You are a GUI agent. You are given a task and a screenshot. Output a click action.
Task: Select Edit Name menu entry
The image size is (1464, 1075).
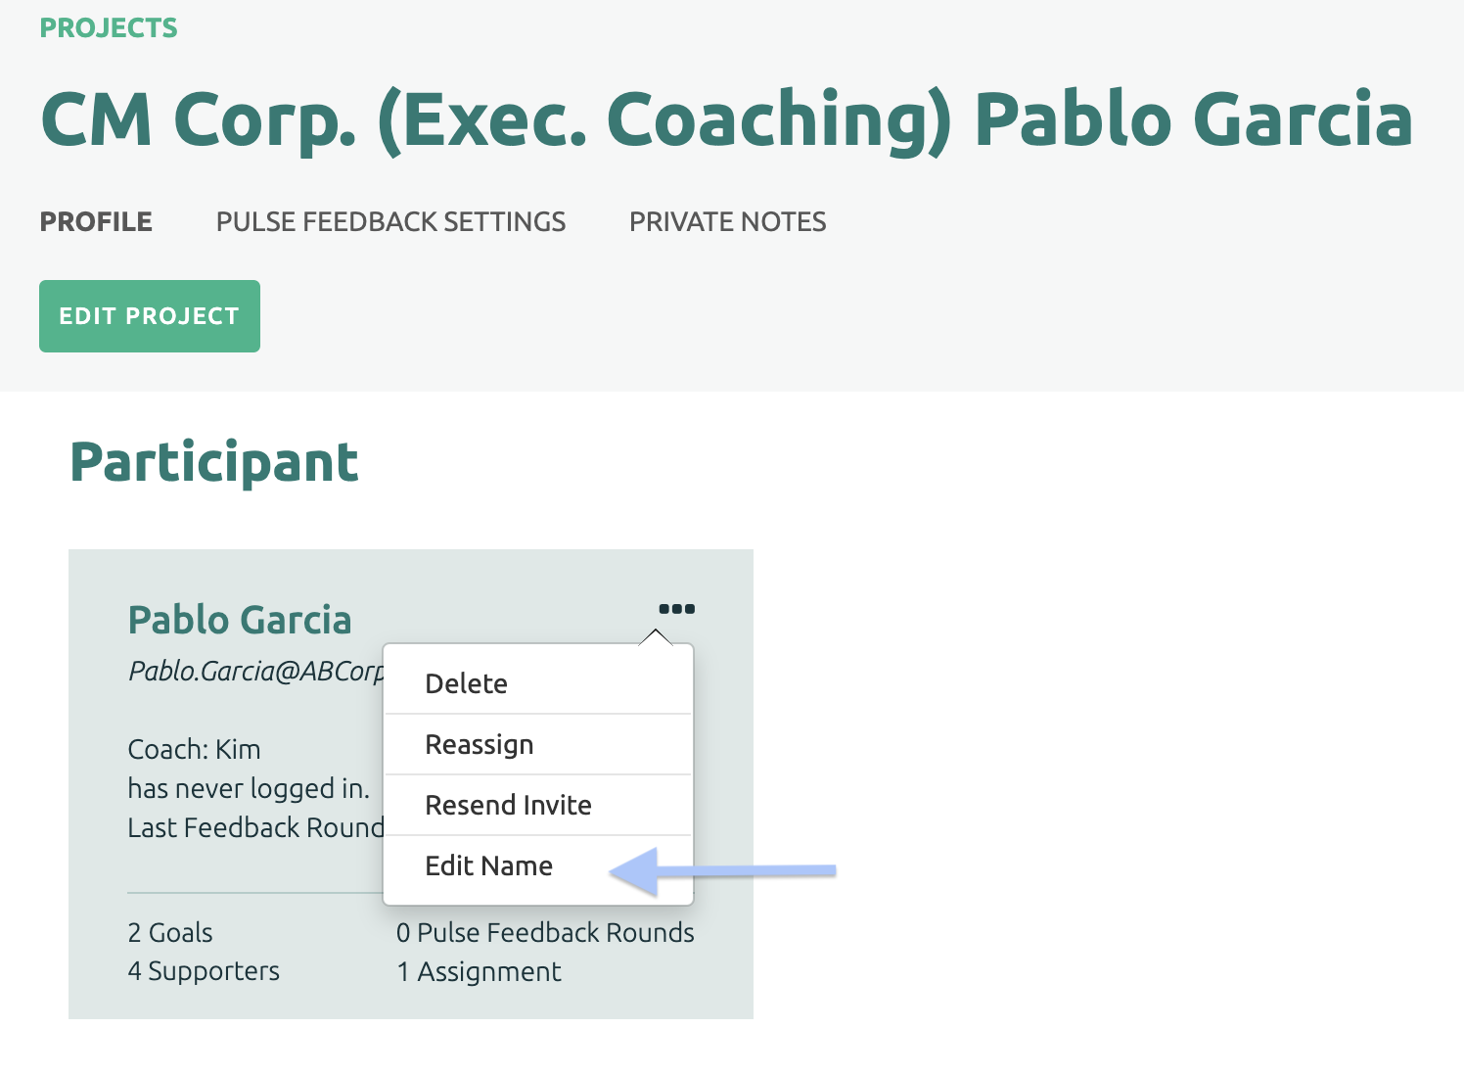538,866
